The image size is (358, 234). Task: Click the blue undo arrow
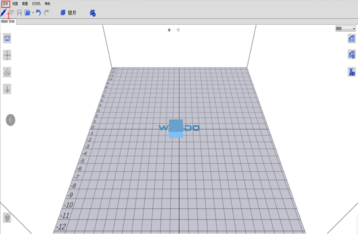(39, 13)
